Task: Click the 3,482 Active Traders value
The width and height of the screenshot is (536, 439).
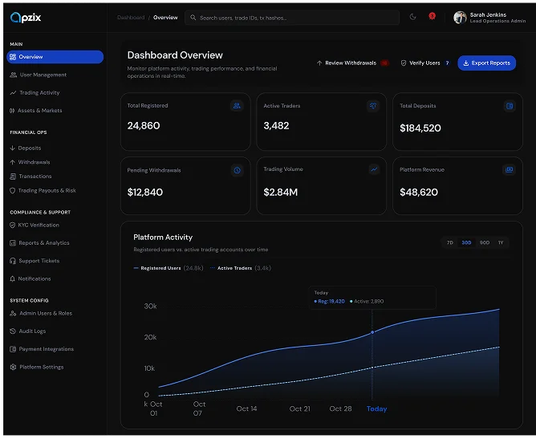Action: pyautogui.click(x=276, y=125)
